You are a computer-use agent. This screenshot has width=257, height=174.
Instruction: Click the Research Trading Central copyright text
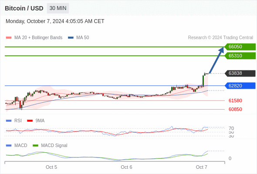[220, 38]
